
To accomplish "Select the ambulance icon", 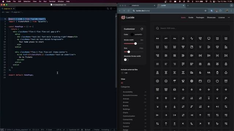I will coord(192,73).
